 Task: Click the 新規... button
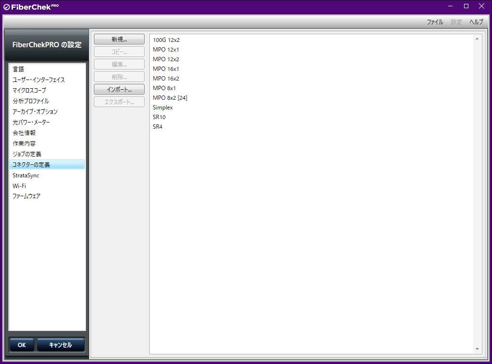coord(119,39)
